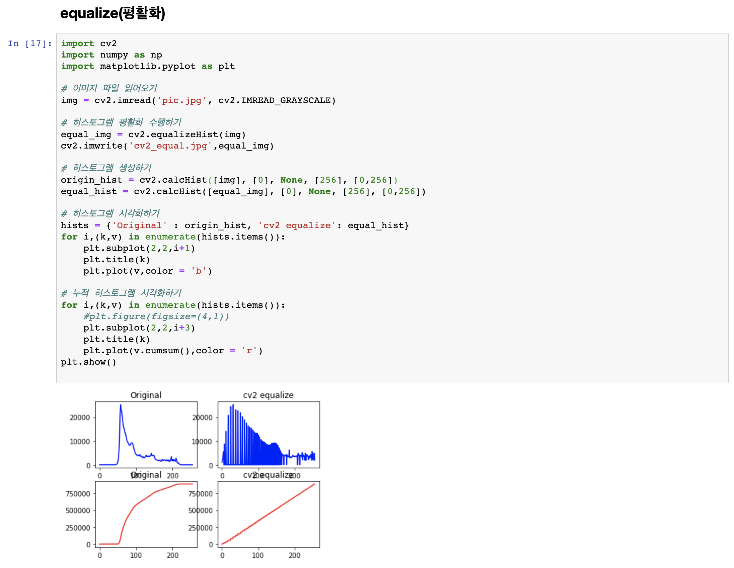Click the plt.show() line

click(89, 362)
